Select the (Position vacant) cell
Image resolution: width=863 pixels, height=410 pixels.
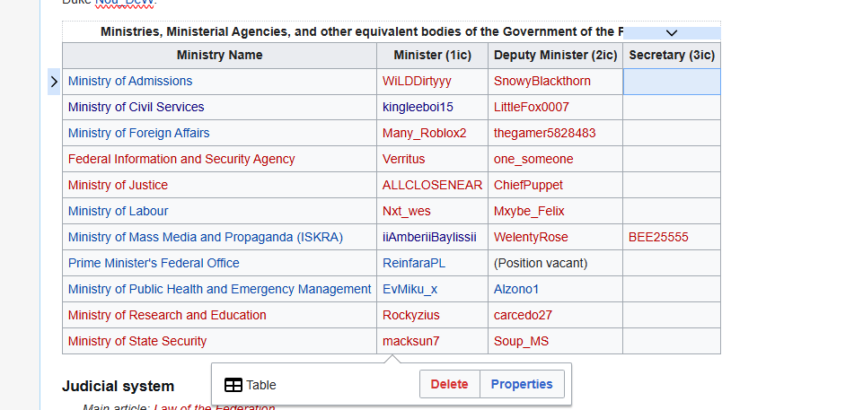[541, 263]
